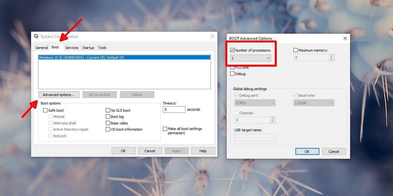The image size is (393, 196).
Task: Choose the Network safe boot option
Action: tap(50, 136)
